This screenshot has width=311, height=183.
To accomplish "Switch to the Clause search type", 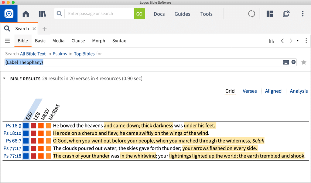I will point(78,41).
